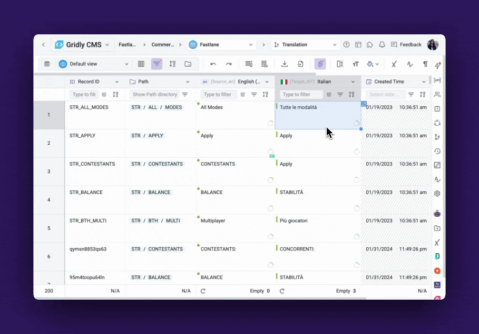Viewport: 479px width, 334px height.
Task: Open the column manager icon in toolbar
Action: click(141, 64)
